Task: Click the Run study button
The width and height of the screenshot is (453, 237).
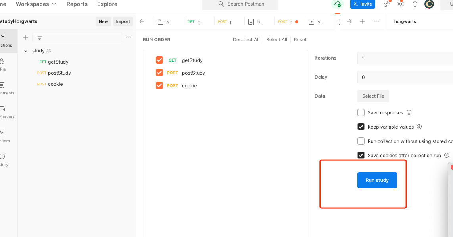Action: tap(377, 180)
